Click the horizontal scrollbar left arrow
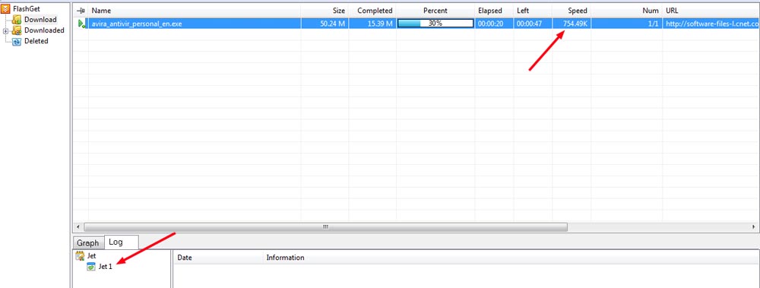760x288 pixels. (78, 226)
